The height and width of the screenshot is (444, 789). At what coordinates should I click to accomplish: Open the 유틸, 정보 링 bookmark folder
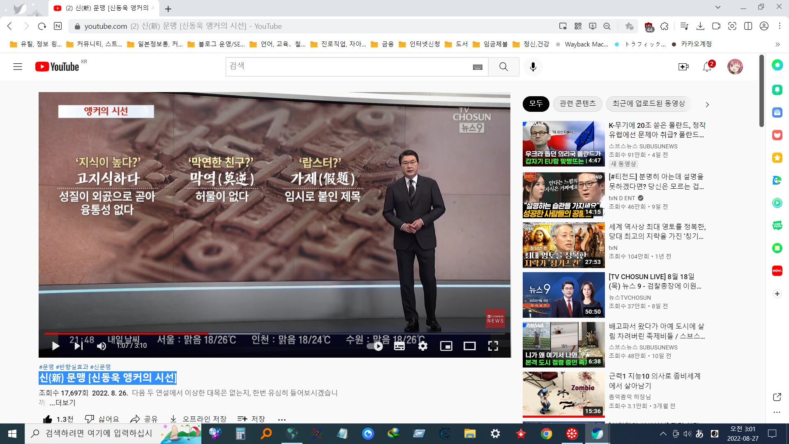(x=36, y=44)
